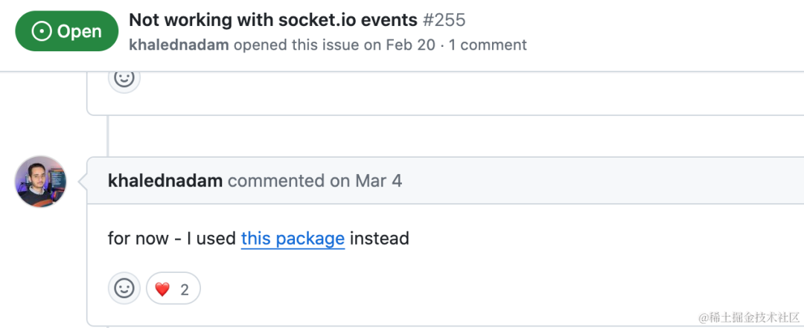
Task: Open the reaction picker on khalednadam's comment
Action: (x=124, y=288)
